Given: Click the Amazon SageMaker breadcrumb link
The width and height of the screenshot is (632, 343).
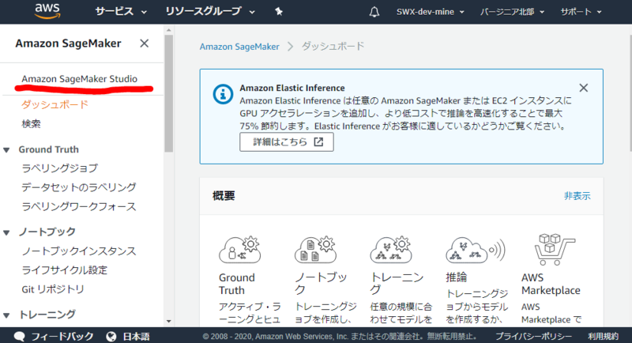Looking at the screenshot, I should (x=239, y=47).
